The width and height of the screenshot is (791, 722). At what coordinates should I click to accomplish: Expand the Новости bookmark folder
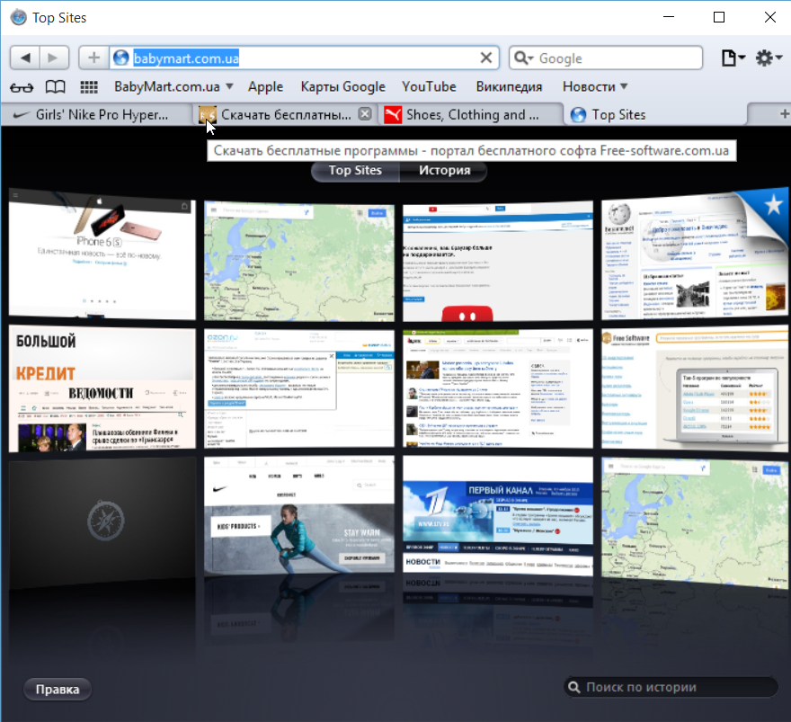click(x=595, y=87)
